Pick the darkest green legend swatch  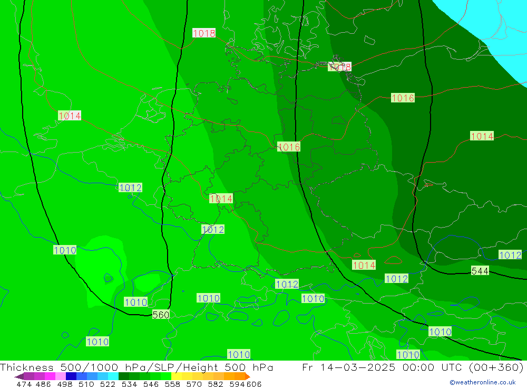tap(124, 376)
